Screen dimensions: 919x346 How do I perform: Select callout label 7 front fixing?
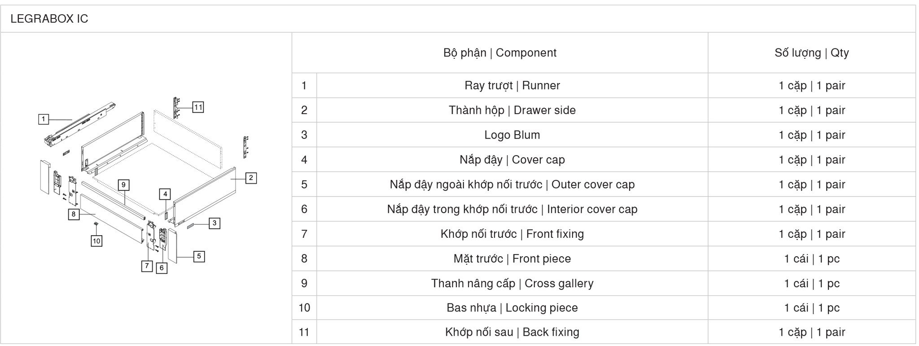tap(147, 266)
